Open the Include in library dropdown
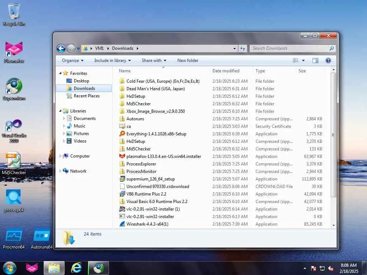Image resolution: width=367 pixels, height=275 pixels. pyautogui.click(x=113, y=61)
